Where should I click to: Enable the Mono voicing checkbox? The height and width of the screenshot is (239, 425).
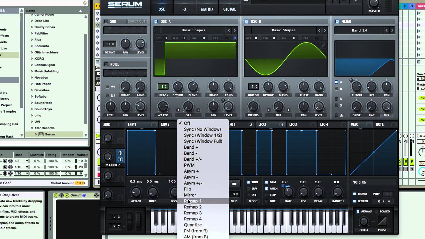coord(355,194)
